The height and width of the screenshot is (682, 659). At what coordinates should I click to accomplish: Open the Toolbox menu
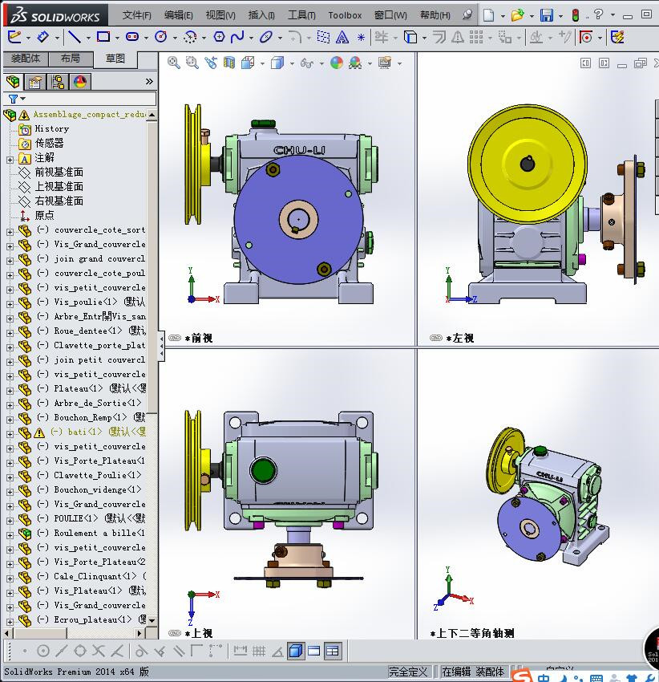click(345, 15)
